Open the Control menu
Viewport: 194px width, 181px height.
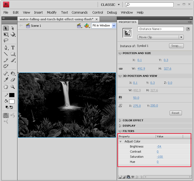(97, 13)
